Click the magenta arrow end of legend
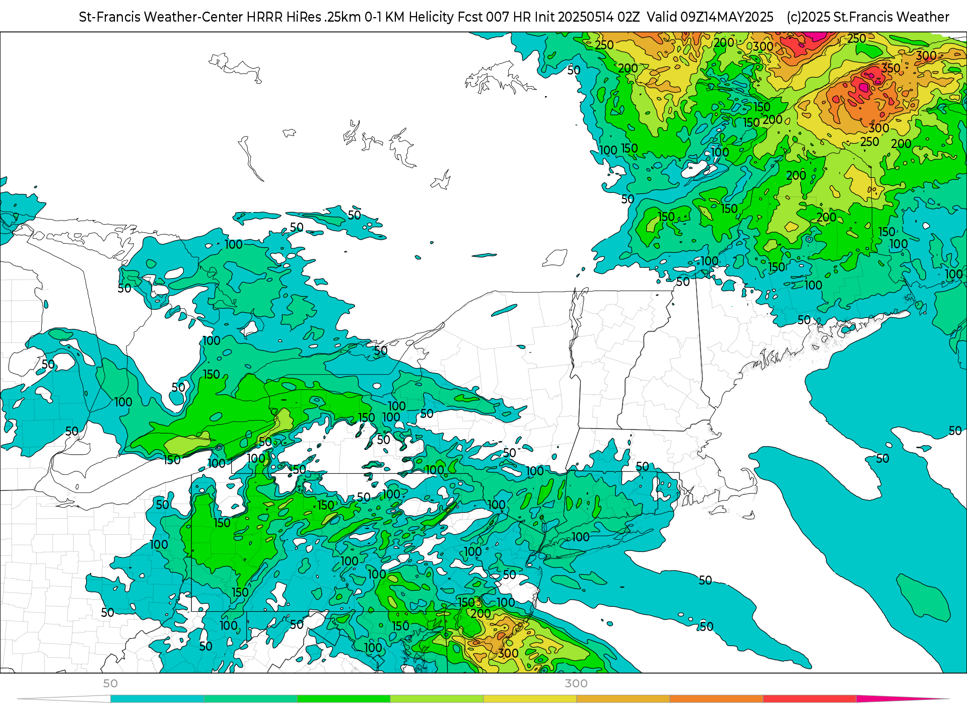 (903, 699)
